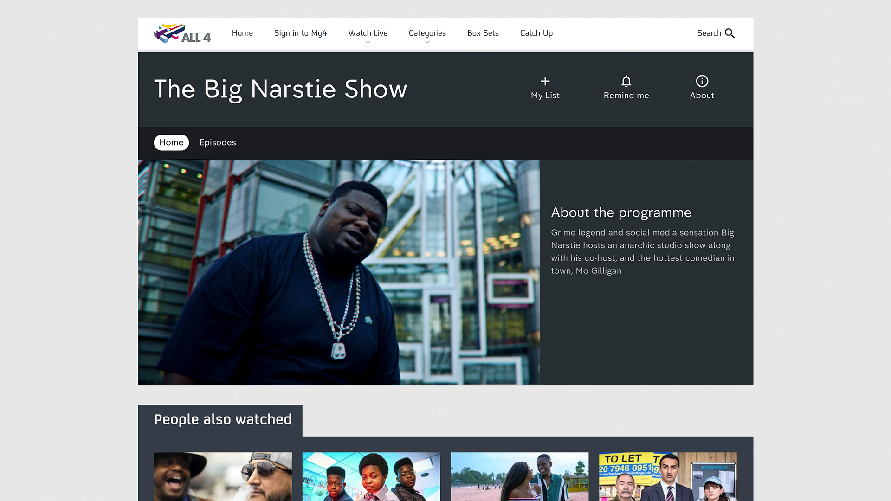Expand the Categories dropdown chevron
The height and width of the screenshot is (501, 891).
[427, 42]
